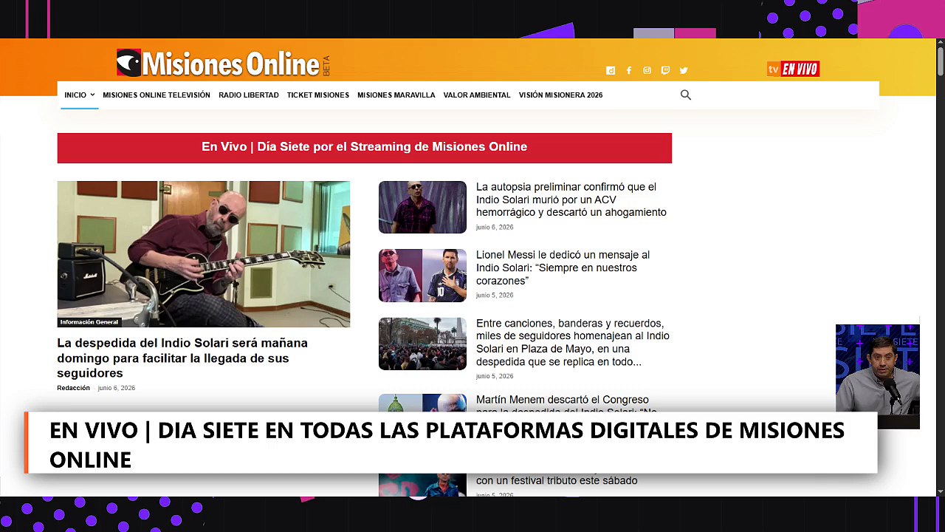Screen dimensions: 945x532
Task: Click the red En Vivo Día Siete banner
Action: [x=365, y=148]
